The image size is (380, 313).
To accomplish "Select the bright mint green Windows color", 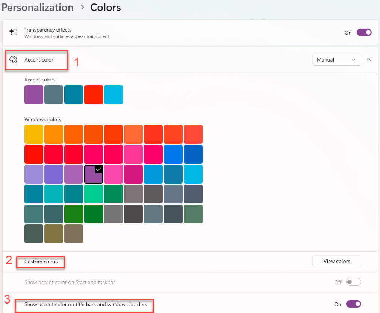I will pyautogui.click(x=94, y=194).
